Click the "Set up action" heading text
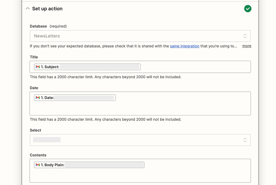Viewport: 276px width, 185px height. coord(47,9)
